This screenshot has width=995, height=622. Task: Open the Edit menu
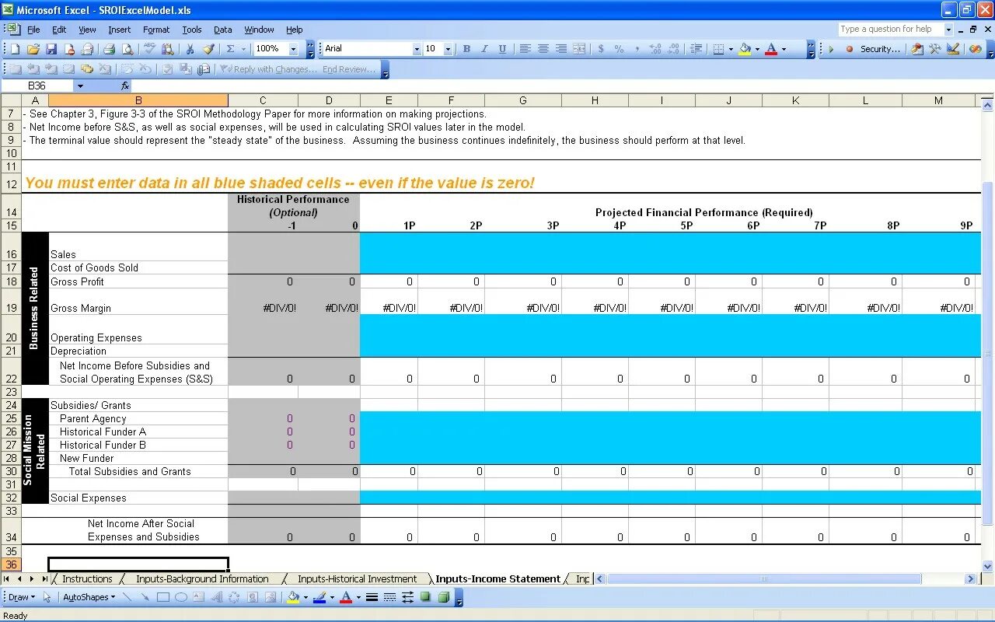coord(59,30)
